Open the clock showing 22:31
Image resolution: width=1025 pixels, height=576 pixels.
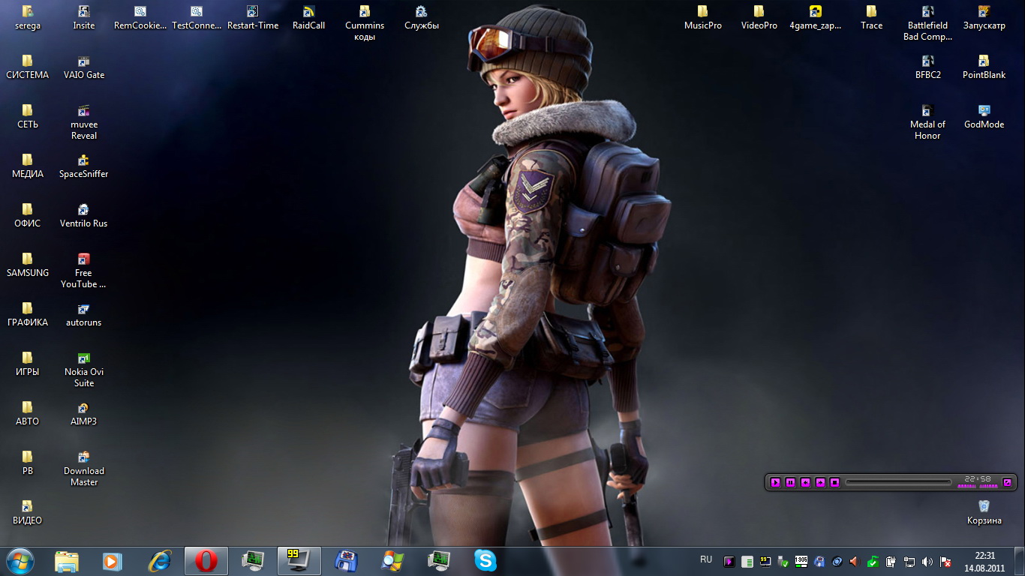pos(984,561)
